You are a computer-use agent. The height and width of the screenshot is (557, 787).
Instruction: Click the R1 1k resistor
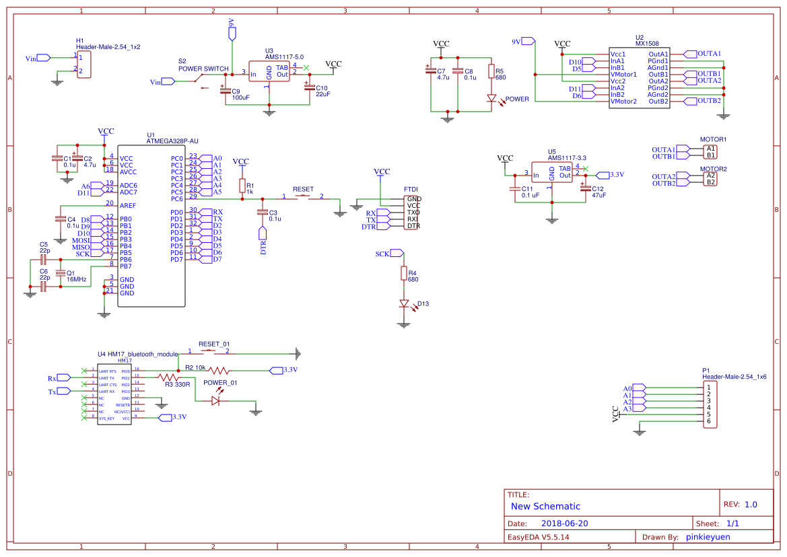click(242, 185)
